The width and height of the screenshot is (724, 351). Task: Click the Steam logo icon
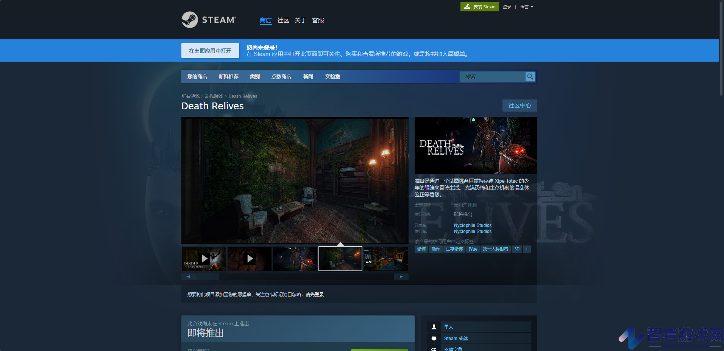tap(189, 20)
